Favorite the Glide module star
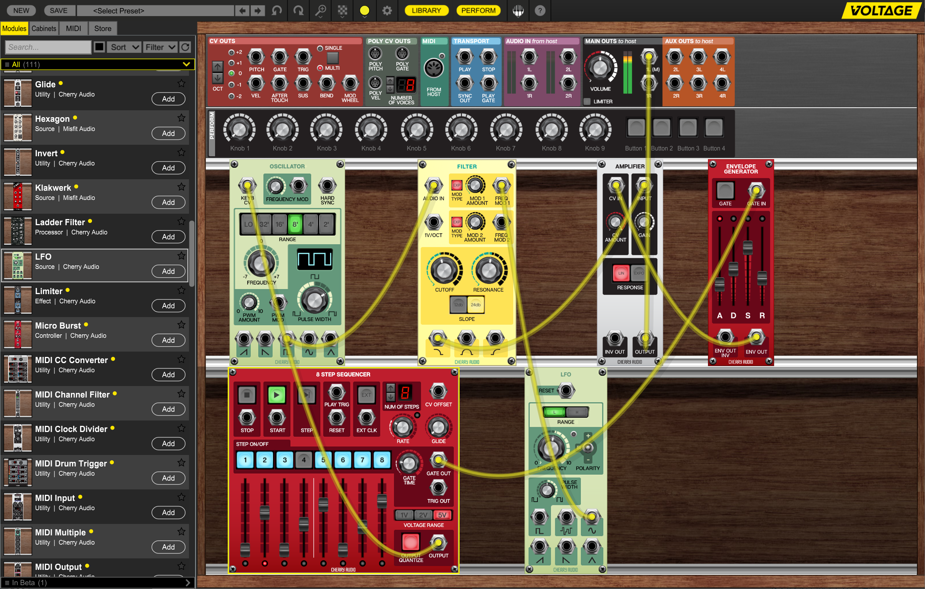Viewport: 925px width, 589px height. [181, 83]
